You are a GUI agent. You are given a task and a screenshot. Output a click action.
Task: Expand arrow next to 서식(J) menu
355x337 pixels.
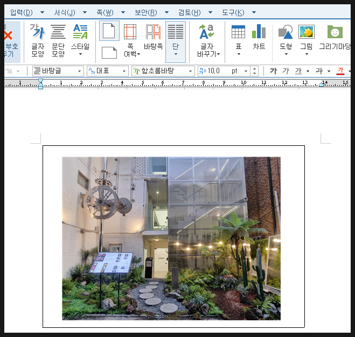[x=85, y=12]
